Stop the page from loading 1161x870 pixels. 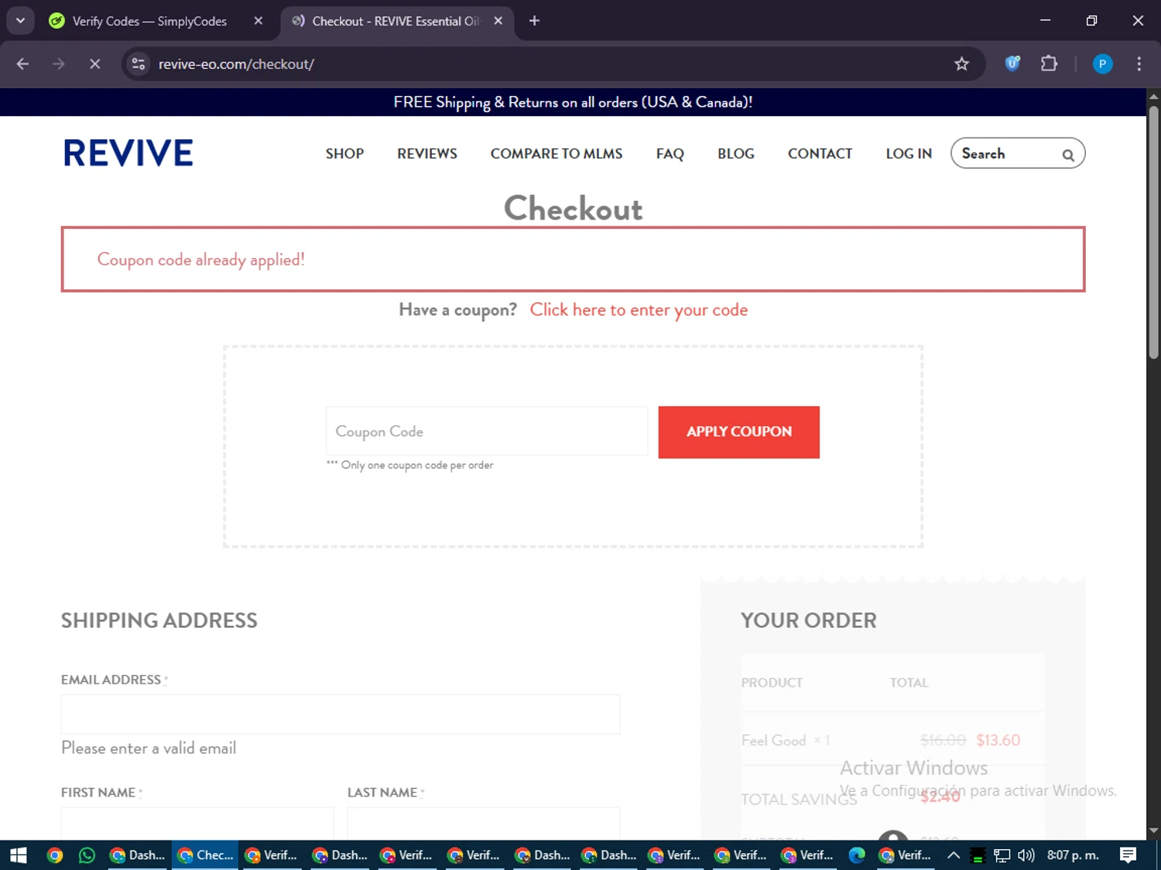point(95,64)
